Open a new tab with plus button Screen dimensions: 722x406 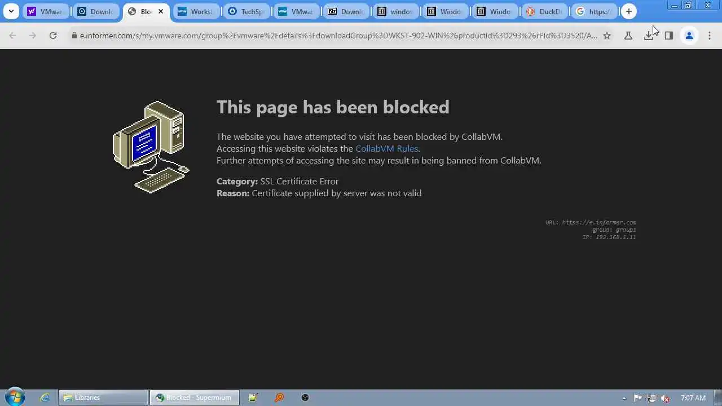tap(628, 11)
